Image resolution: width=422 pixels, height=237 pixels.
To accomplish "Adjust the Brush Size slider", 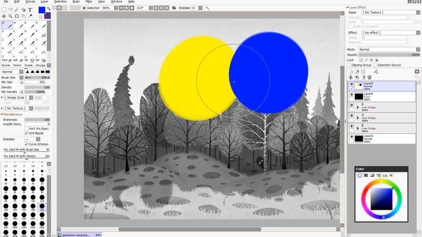I will coord(37,78).
